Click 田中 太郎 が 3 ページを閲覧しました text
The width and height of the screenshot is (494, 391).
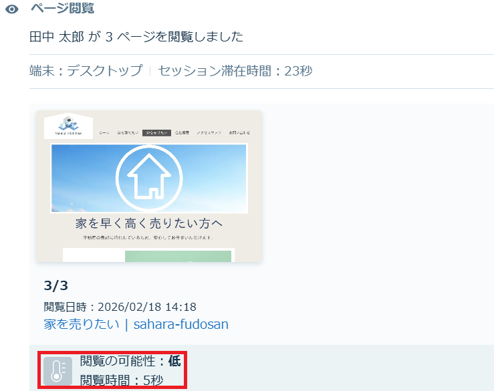(x=136, y=37)
